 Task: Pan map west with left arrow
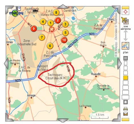pyautogui.click(x=6, y=64)
